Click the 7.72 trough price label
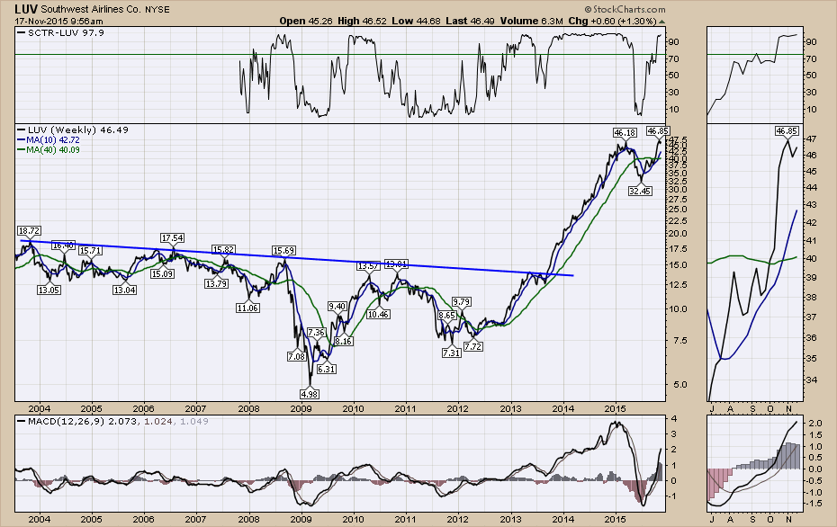Image resolution: width=837 pixels, height=527 pixels. 472,346
